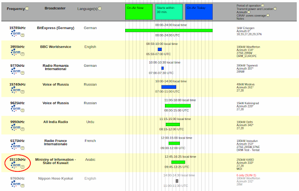The image size is (299, 191).
Task: Click the Arabic language cell
Action: point(90,160)
